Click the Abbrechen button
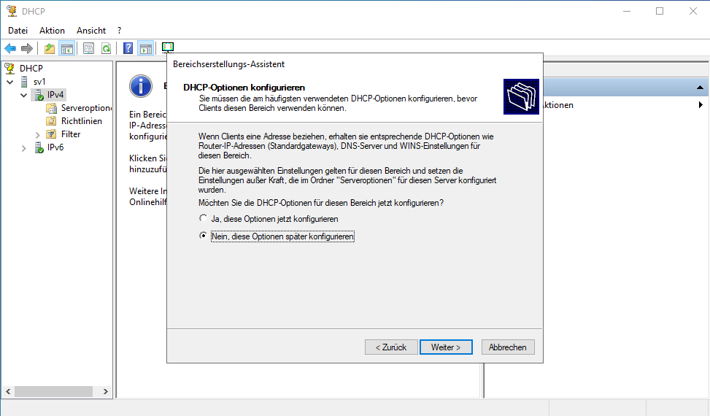710x416 pixels. pos(508,347)
